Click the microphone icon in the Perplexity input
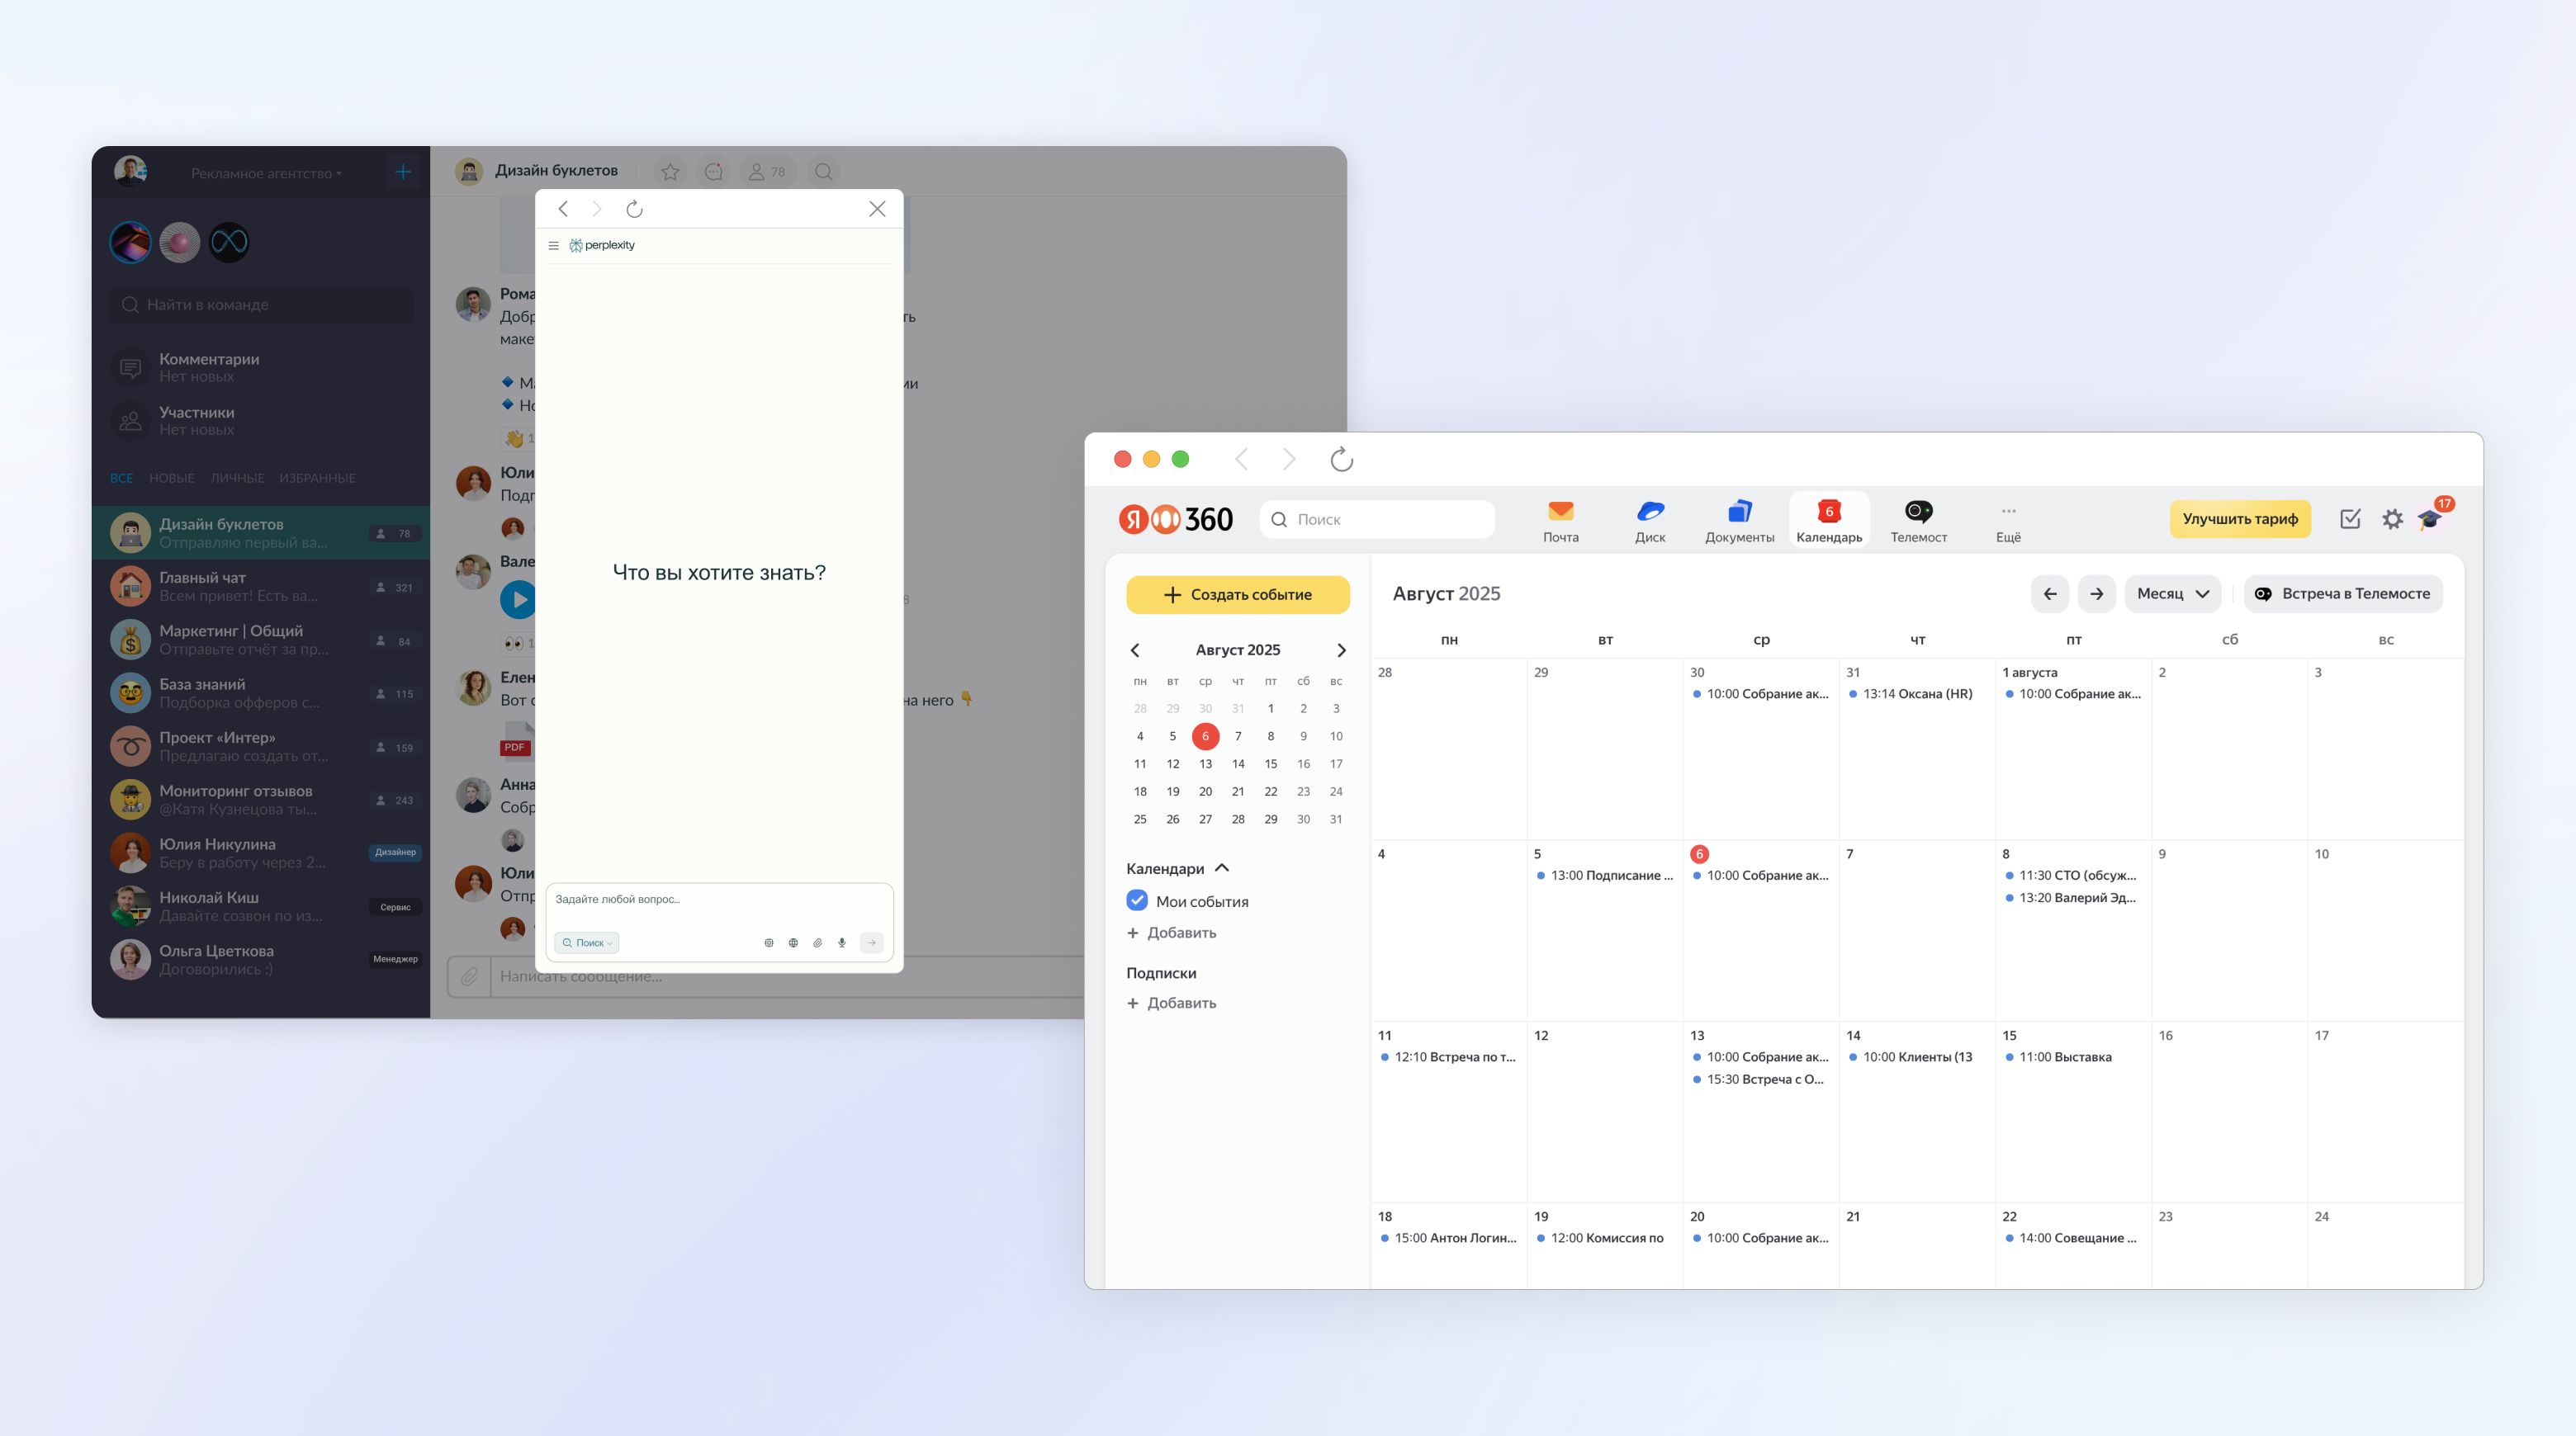 842,942
